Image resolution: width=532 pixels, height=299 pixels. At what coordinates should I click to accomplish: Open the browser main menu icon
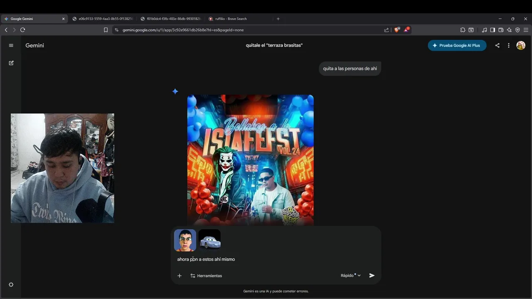click(x=526, y=30)
